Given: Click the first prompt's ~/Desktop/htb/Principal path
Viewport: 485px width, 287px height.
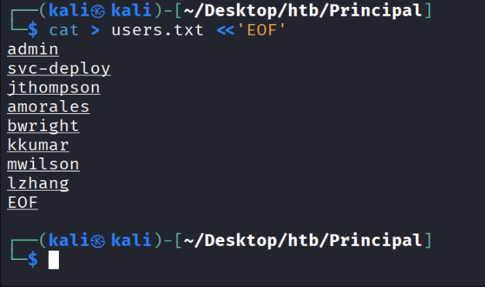Looking at the screenshot, I should pos(303,11).
